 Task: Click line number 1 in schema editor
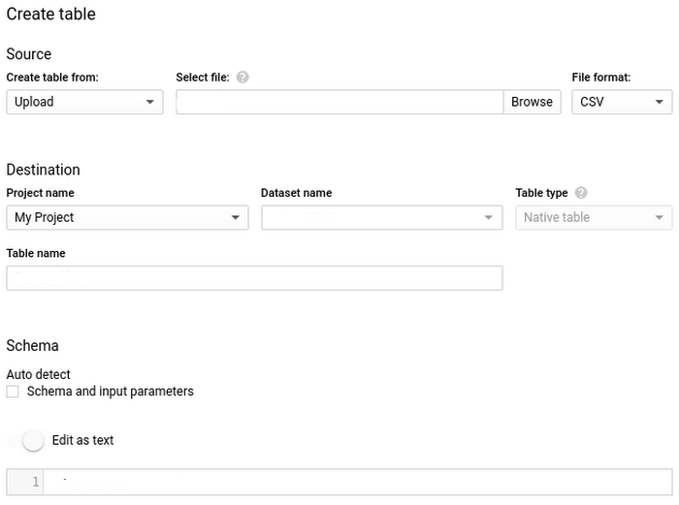click(x=36, y=482)
